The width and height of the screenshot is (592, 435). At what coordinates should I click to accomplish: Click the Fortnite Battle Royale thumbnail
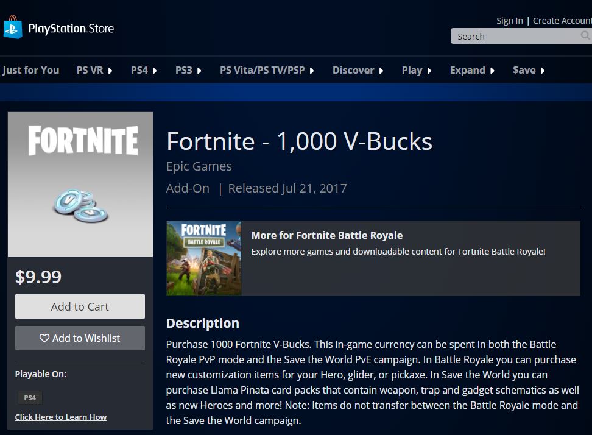pos(204,258)
